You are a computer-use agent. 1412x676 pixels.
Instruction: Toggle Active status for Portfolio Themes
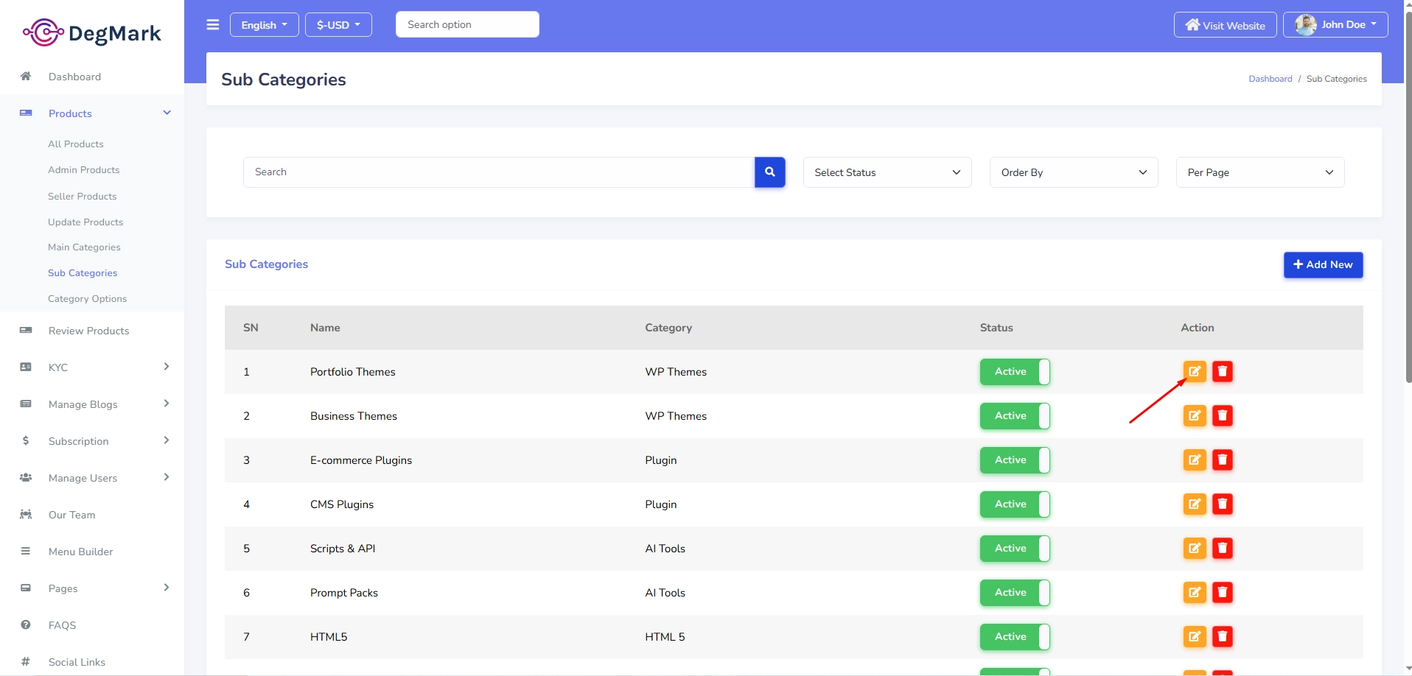[1015, 371]
